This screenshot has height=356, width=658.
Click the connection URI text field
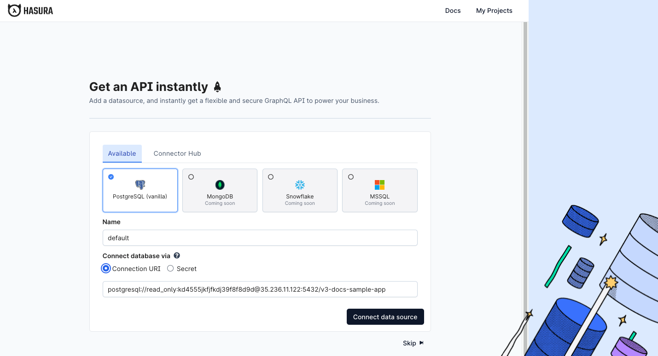[260, 289]
